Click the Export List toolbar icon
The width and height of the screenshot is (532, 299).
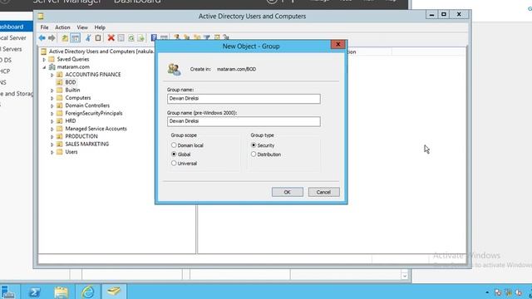click(x=140, y=38)
